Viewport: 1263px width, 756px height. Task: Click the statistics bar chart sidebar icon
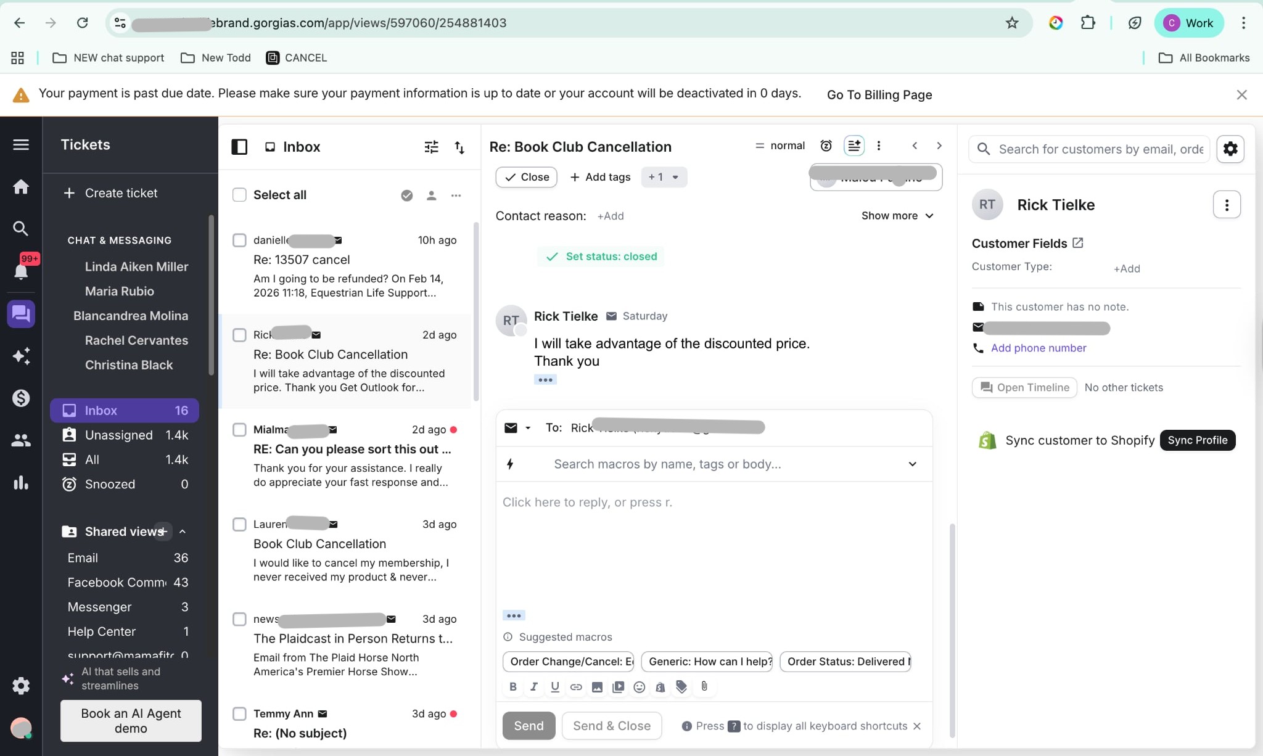(21, 482)
